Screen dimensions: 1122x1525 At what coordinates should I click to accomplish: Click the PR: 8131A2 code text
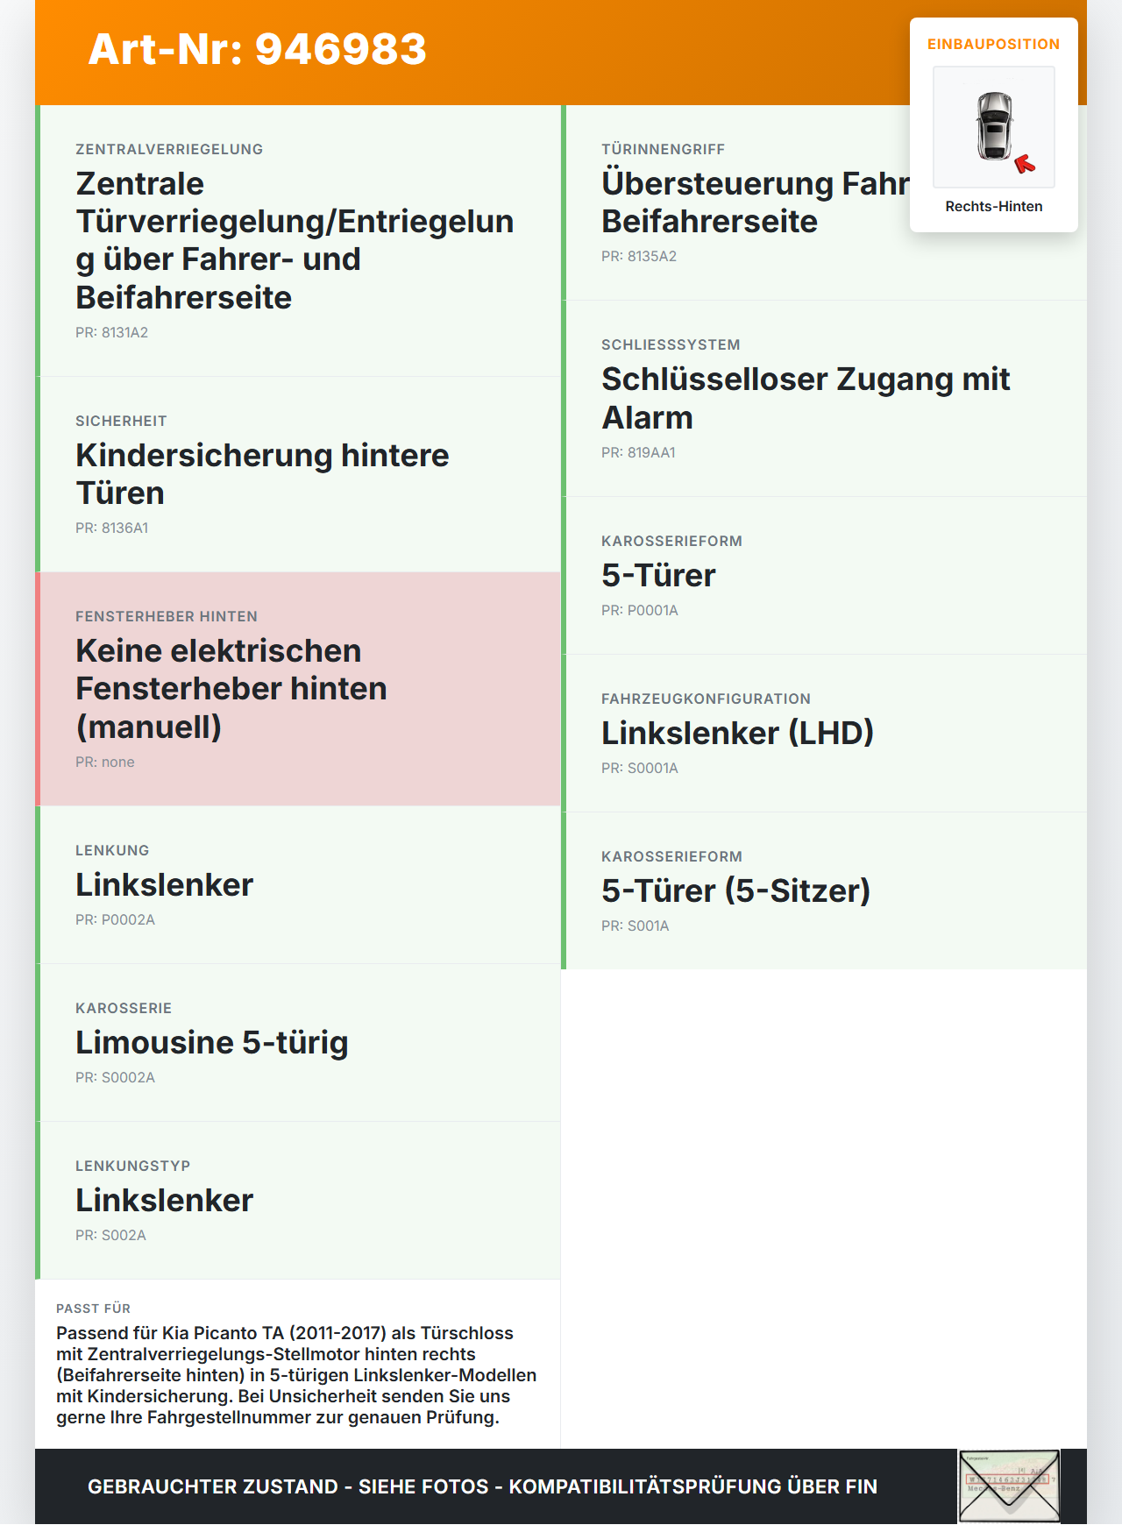111,332
